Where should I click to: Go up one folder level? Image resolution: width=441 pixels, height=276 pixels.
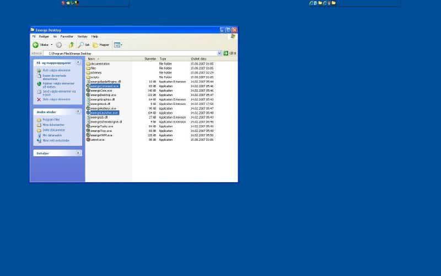tap(72, 45)
